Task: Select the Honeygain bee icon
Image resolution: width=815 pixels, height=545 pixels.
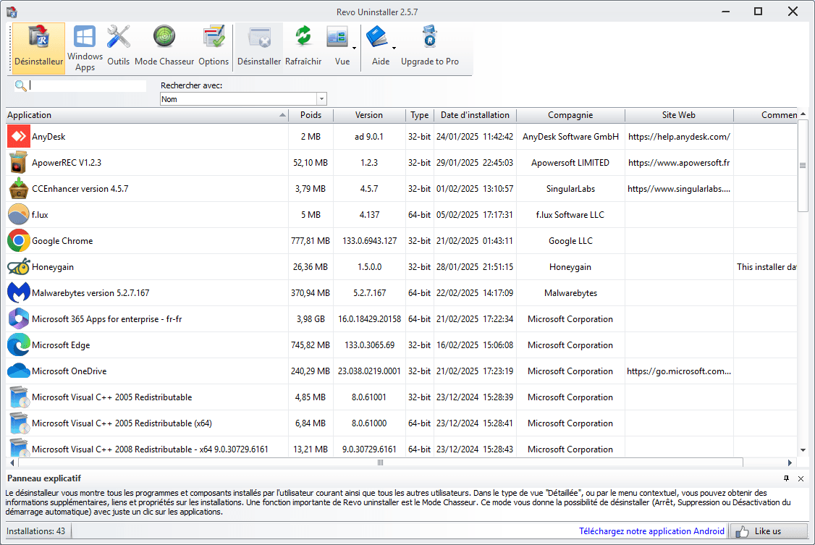Action: pyautogui.click(x=19, y=266)
